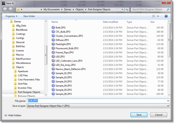Screen dimensions: 175x124
Task: Open the Save as type combo box
Action: click(98, 106)
